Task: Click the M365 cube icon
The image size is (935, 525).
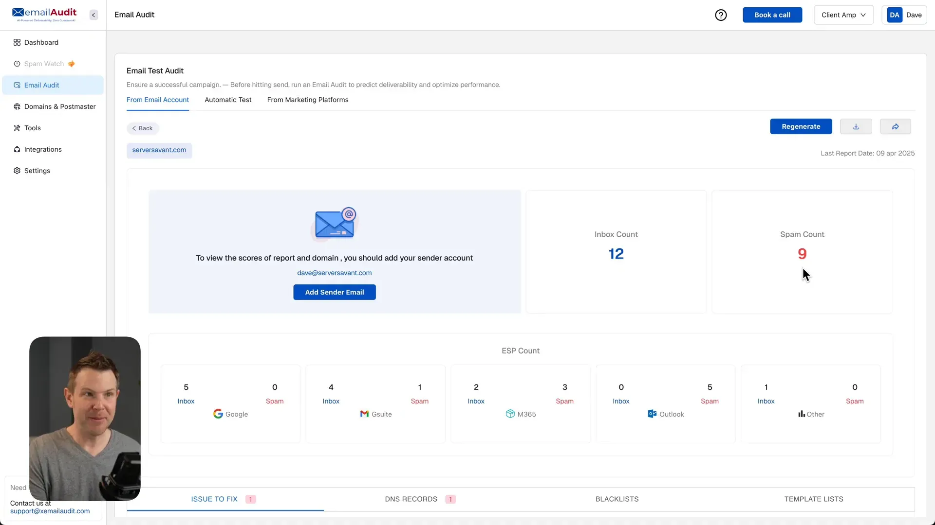Action: point(510,414)
